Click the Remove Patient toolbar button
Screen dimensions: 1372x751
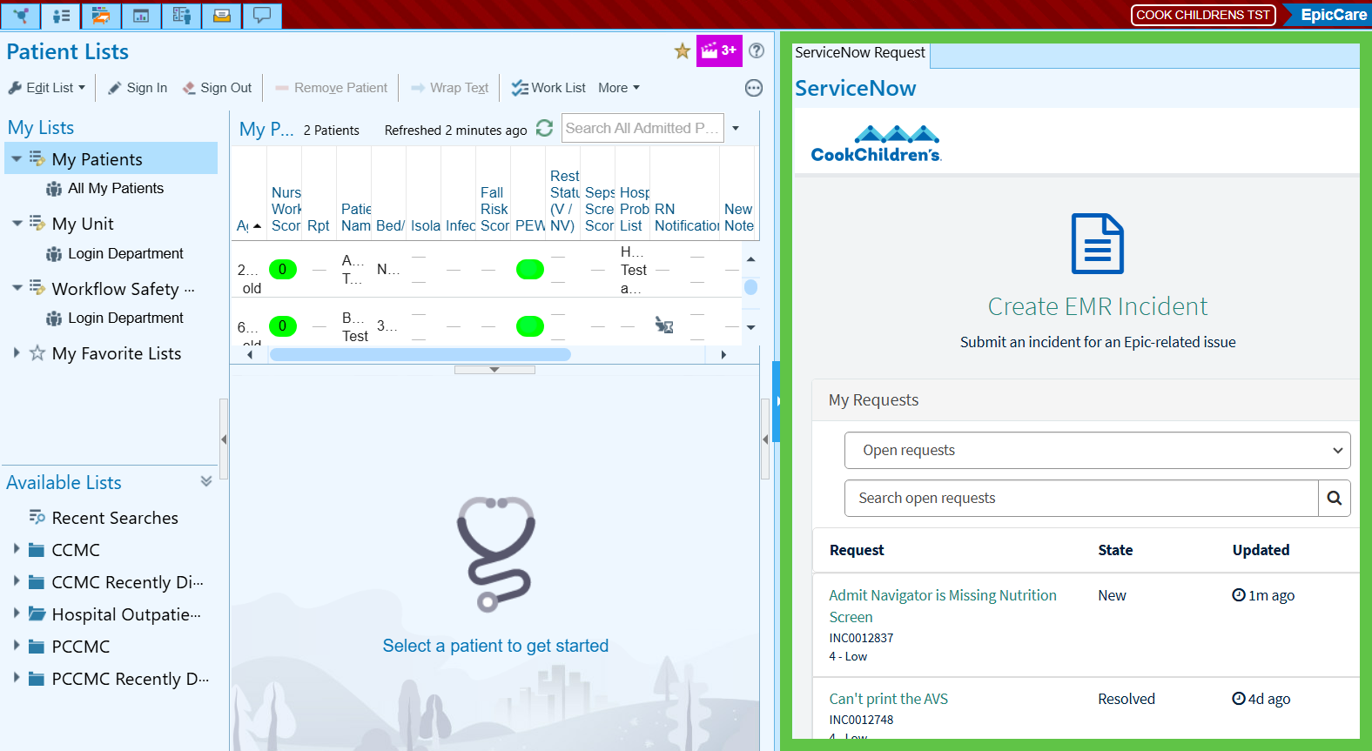pyautogui.click(x=331, y=88)
